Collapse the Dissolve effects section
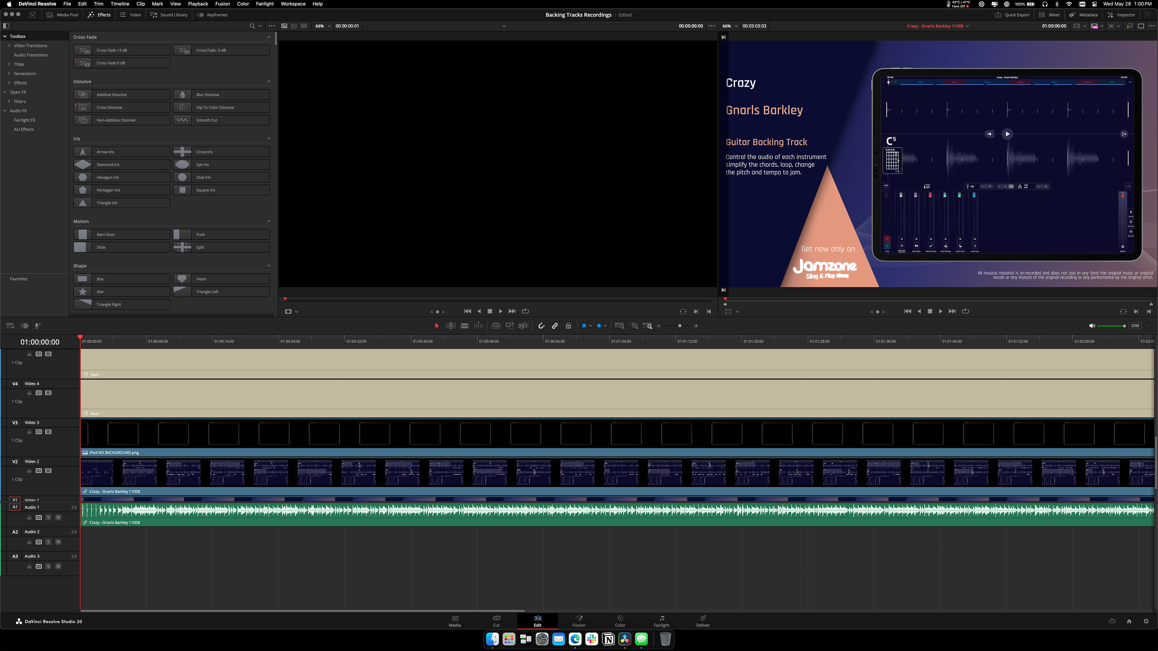Image resolution: width=1158 pixels, height=651 pixels. tap(269, 81)
